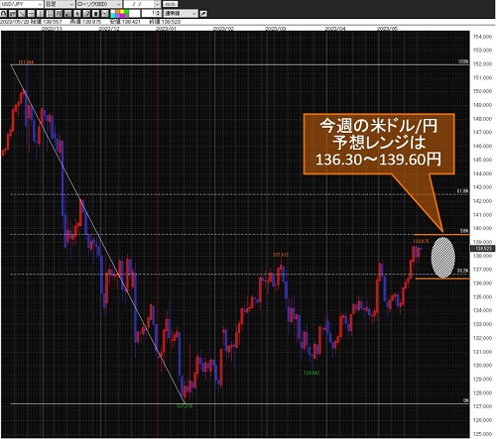Open the 日足 timeframe dropdown
The height and width of the screenshot is (439, 496).
60,4
